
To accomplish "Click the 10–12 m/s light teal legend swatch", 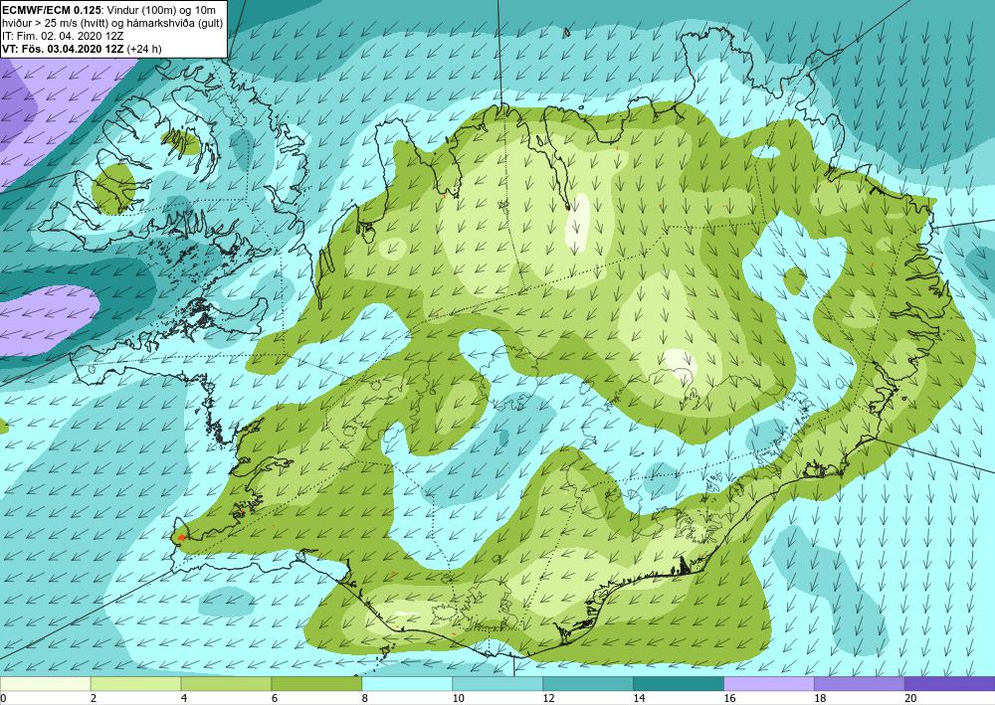I will [497, 684].
